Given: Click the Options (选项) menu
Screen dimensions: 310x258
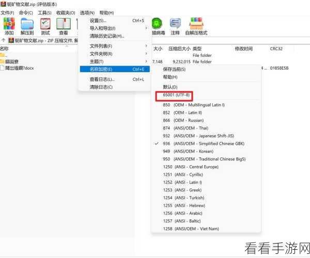Looking at the screenshot, I should coord(87,13).
